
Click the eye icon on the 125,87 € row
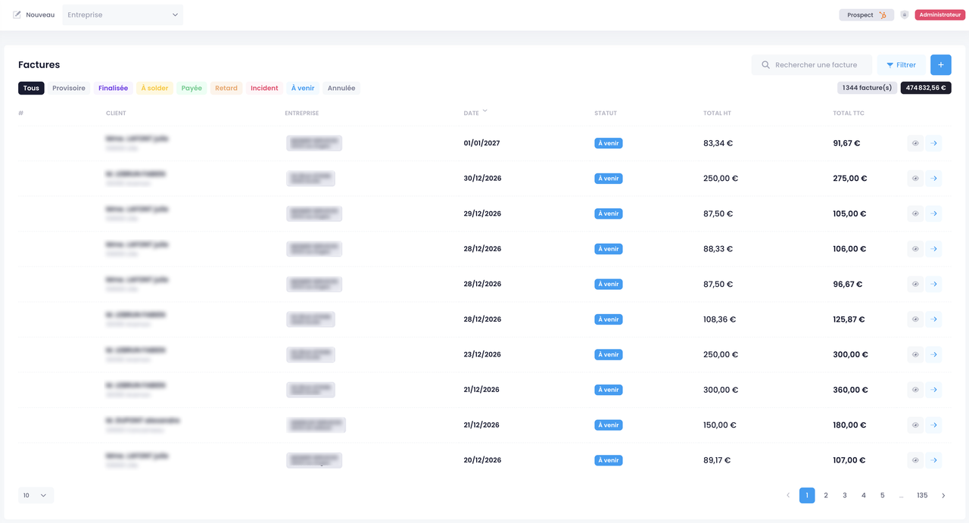(x=915, y=319)
